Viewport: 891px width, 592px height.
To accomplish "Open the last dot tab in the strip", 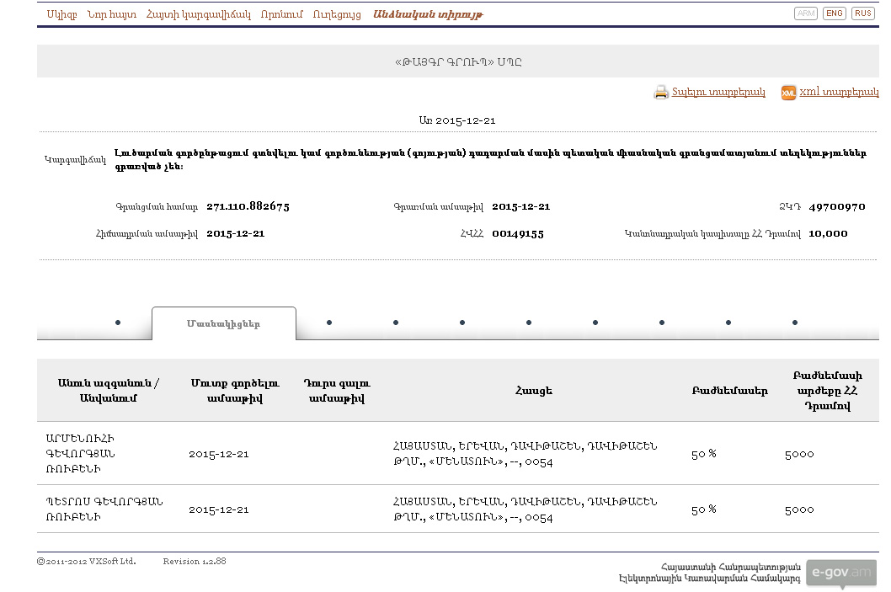I will 795,323.
